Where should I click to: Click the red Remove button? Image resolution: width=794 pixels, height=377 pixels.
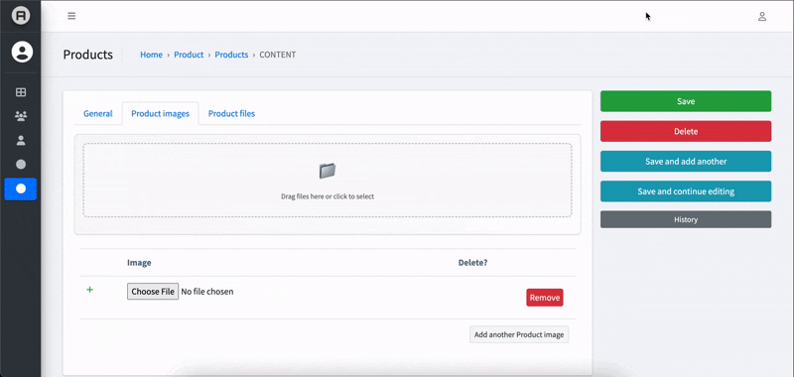[x=544, y=298]
